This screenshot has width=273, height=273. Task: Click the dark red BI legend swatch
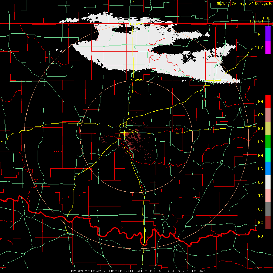[268, 223]
